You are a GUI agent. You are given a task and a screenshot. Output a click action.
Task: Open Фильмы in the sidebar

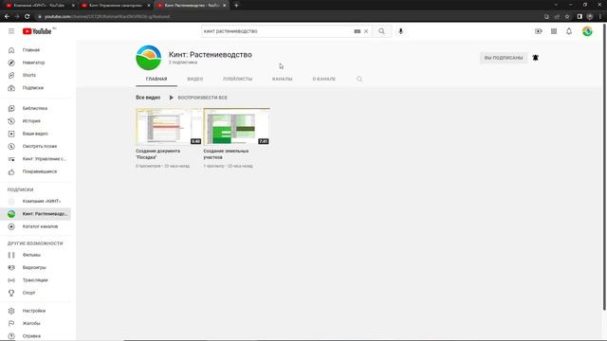click(x=35, y=255)
